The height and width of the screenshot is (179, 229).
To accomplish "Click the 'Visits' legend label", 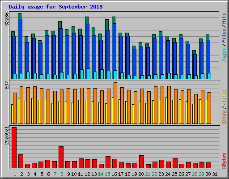I will (x=224, y=97).
